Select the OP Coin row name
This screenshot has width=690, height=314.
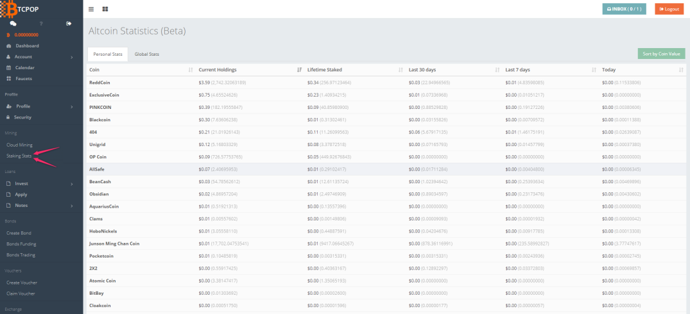pos(98,157)
